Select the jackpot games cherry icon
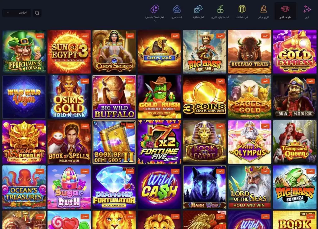 [x=220, y=9]
